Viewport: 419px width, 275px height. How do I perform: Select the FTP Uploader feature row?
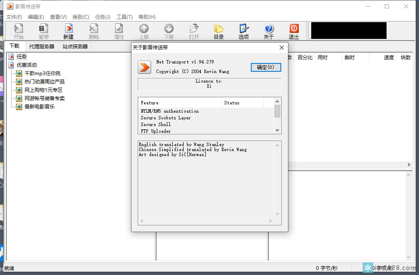(156, 131)
